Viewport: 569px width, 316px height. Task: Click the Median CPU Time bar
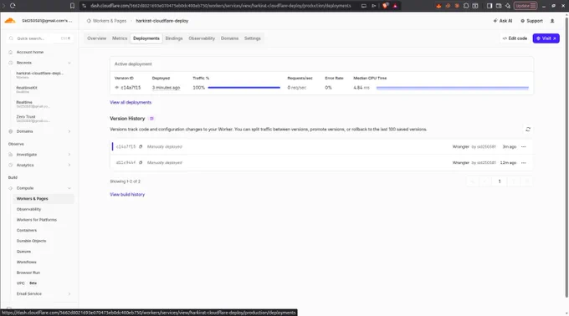[453, 88]
